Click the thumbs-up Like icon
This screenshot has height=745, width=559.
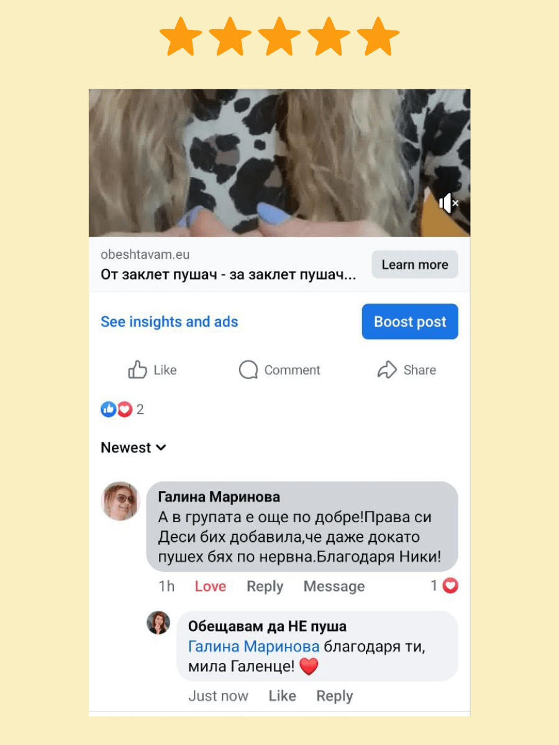point(137,370)
